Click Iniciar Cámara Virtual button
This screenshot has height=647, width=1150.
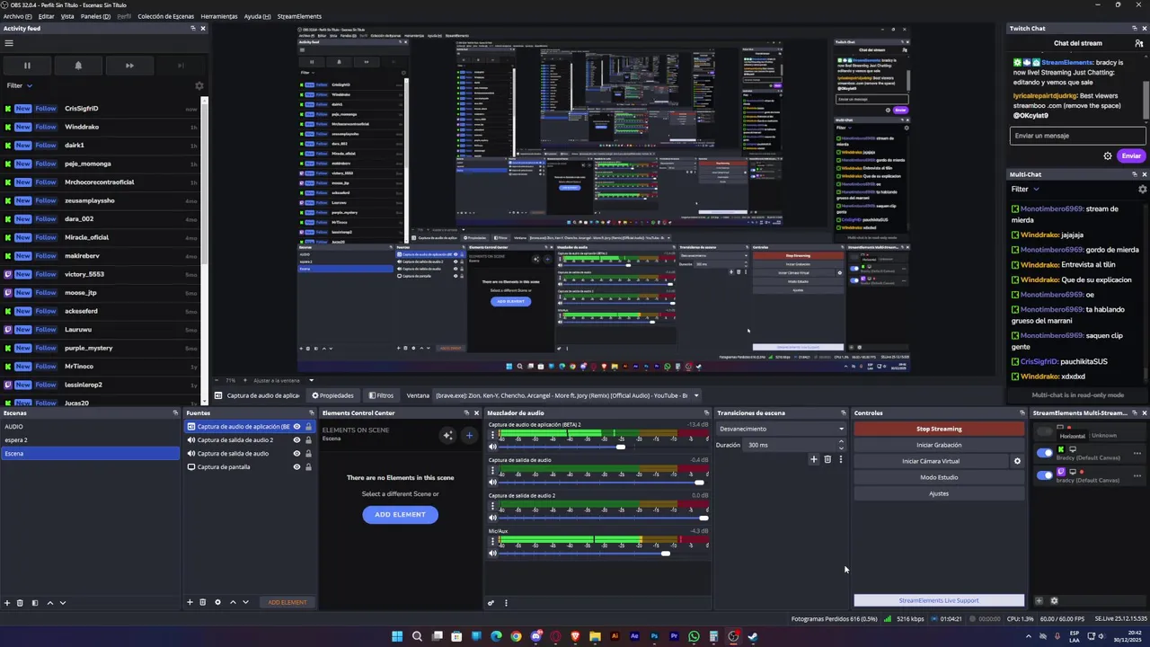[931, 461]
